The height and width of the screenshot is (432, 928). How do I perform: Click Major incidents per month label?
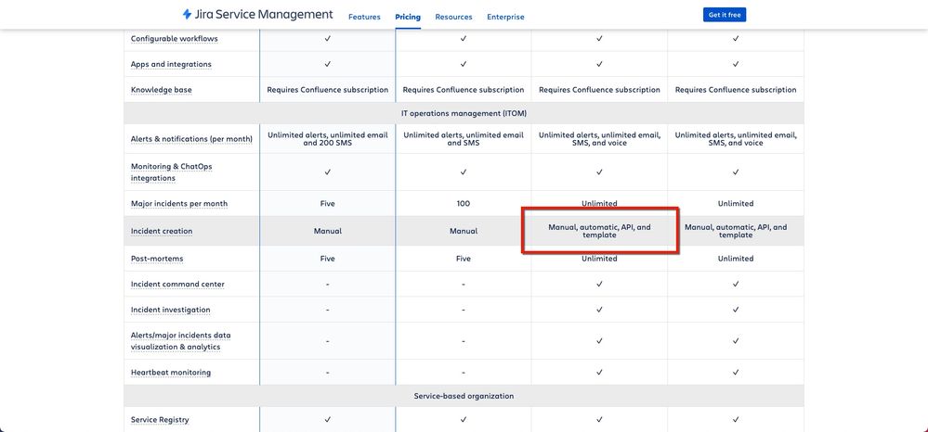[x=178, y=203]
